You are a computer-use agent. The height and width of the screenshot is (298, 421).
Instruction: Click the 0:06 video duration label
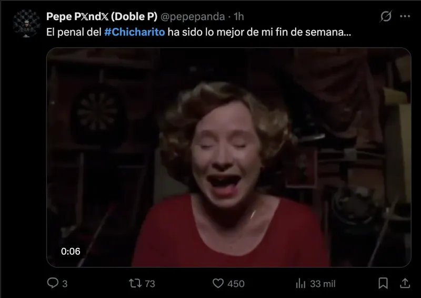click(71, 251)
